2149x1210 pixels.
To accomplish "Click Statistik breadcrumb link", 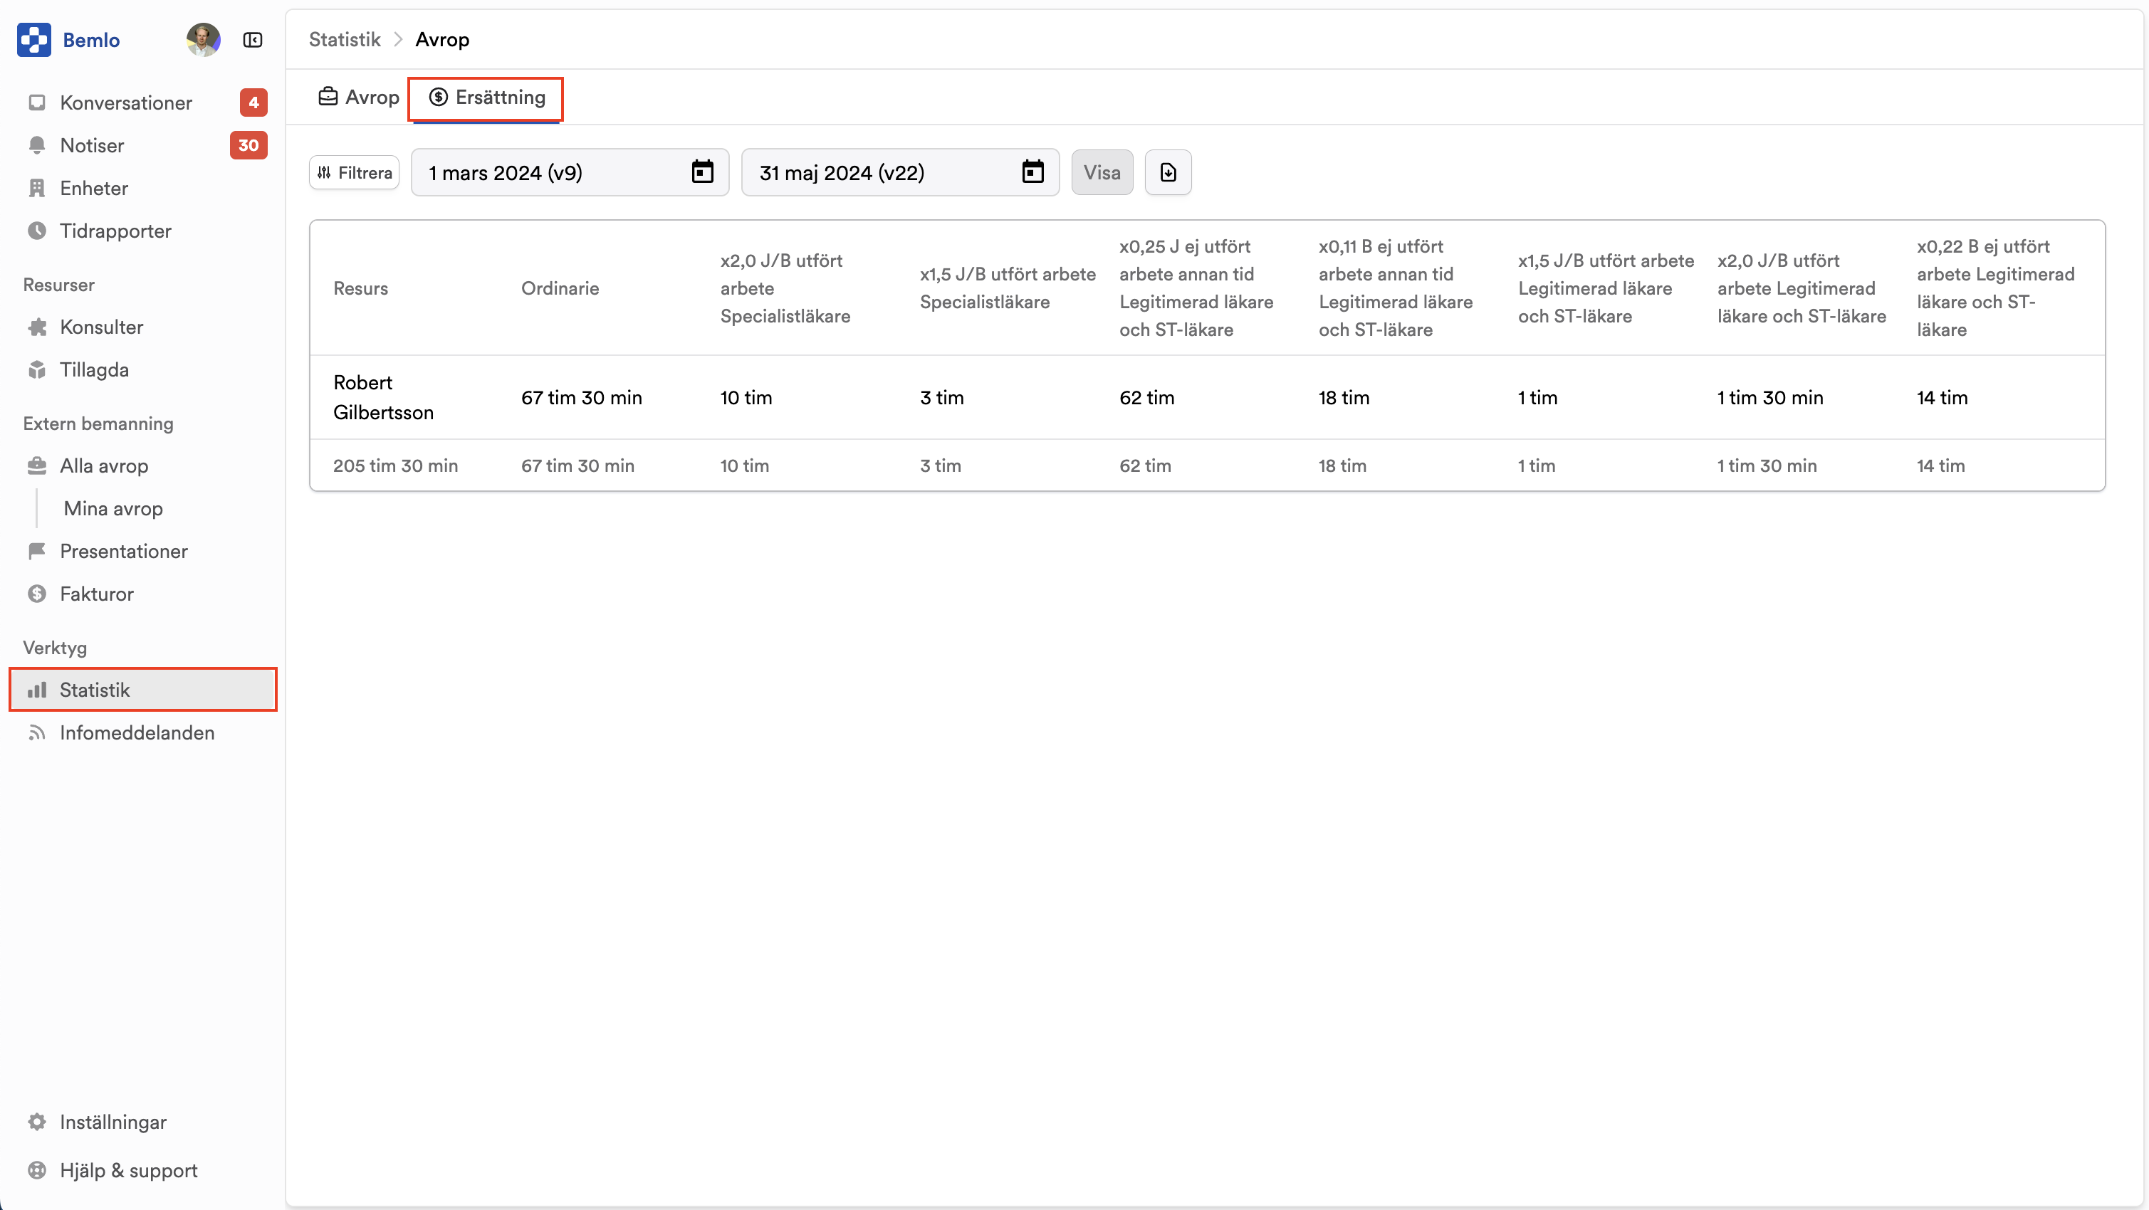I will point(345,39).
